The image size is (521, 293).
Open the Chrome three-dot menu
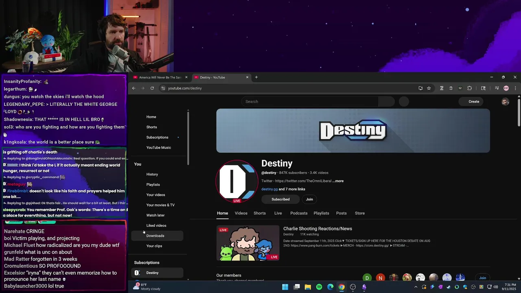515,88
